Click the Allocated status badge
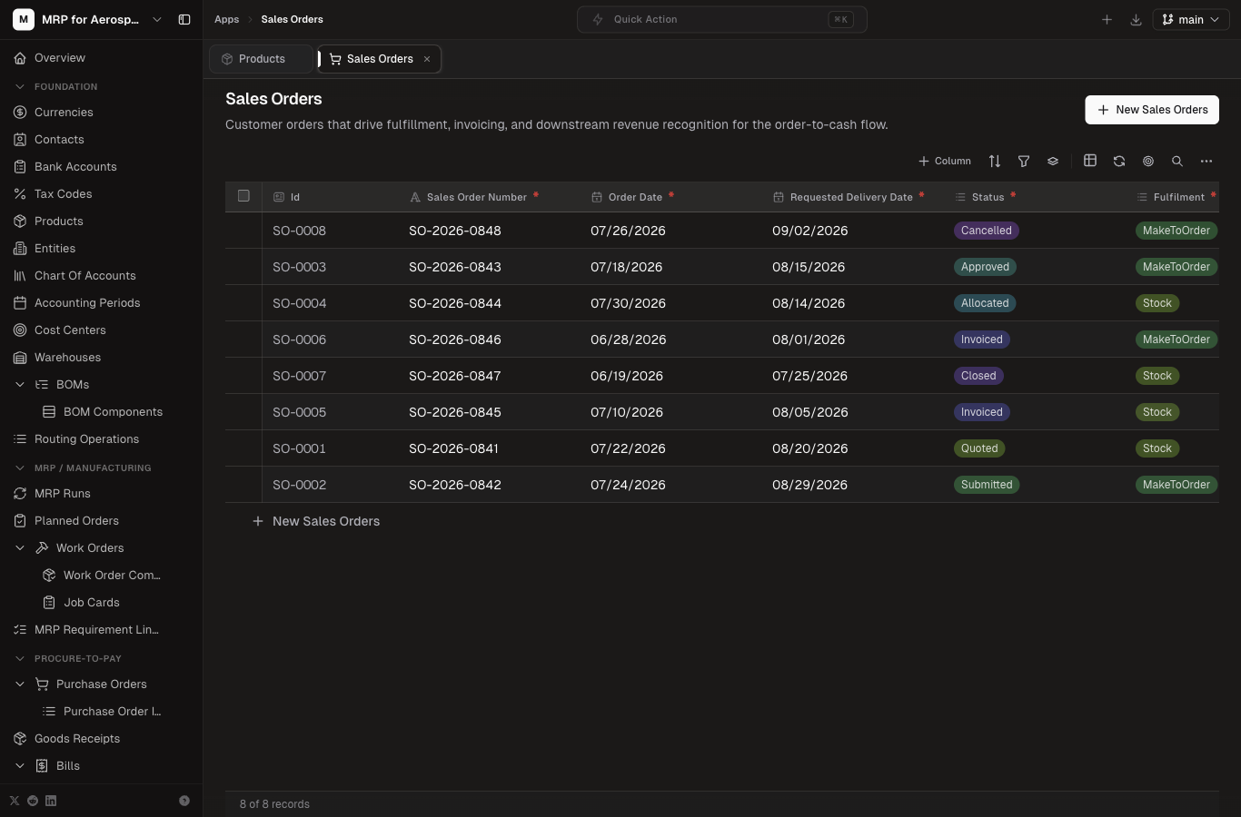The width and height of the screenshot is (1241, 817). coord(985,303)
